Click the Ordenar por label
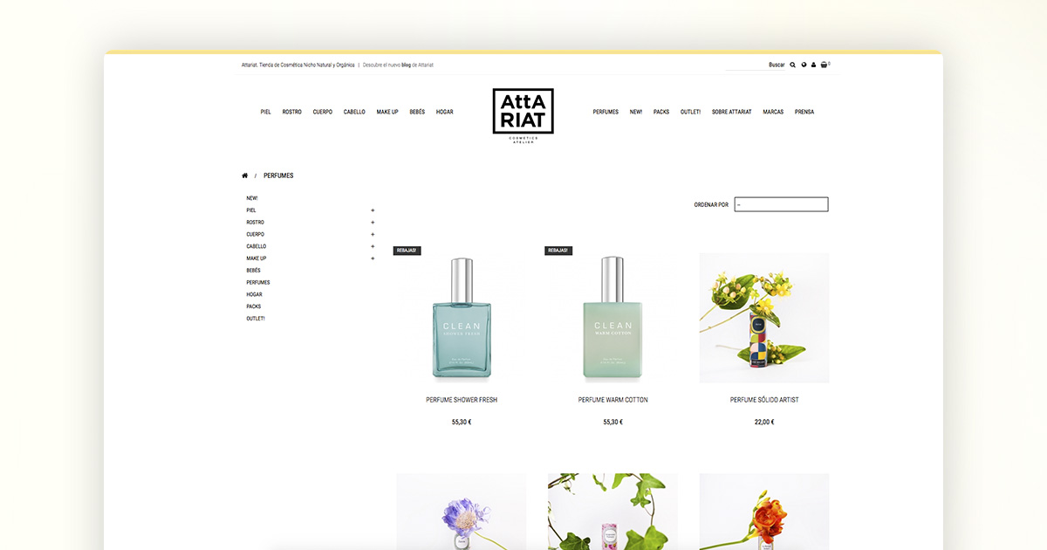 pyautogui.click(x=711, y=205)
